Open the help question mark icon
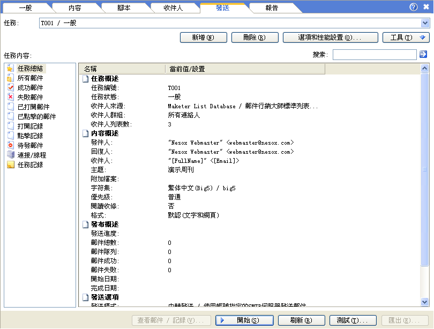The image size is (434, 329). tap(414, 7)
